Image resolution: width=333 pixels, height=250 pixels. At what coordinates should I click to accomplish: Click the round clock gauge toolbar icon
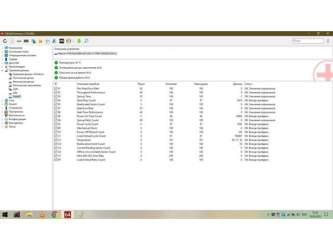click(x=69, y=41)
